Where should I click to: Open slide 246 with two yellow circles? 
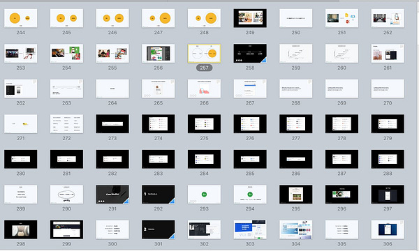coord(112,18)
